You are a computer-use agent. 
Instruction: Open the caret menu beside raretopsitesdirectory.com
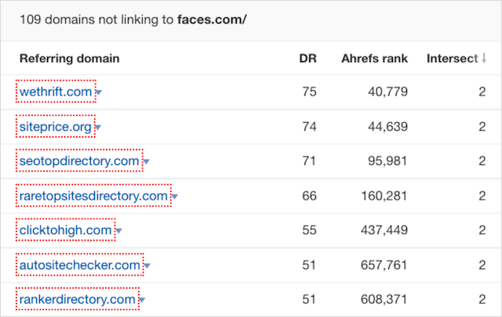[175, 196]
